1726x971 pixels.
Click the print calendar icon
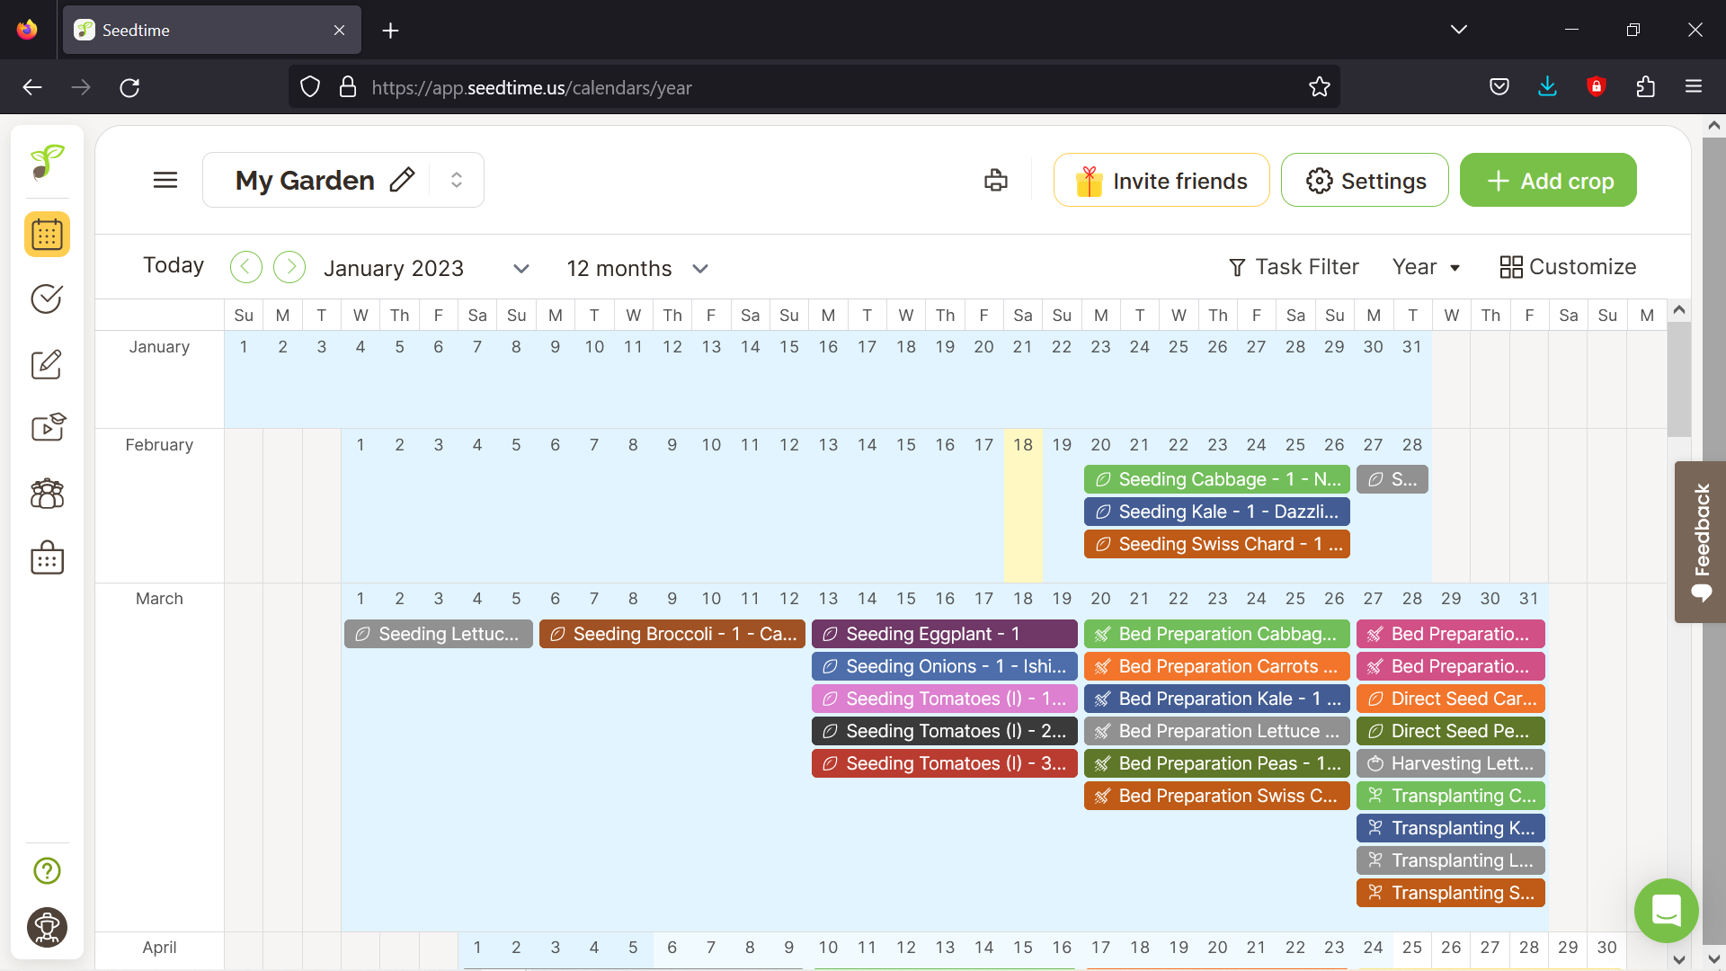pos(995,180)
